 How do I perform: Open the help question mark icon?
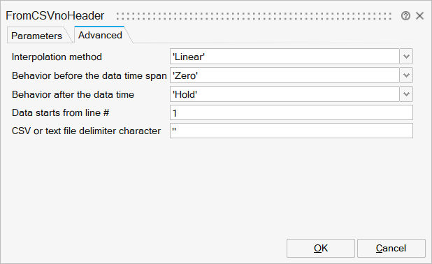405,16
